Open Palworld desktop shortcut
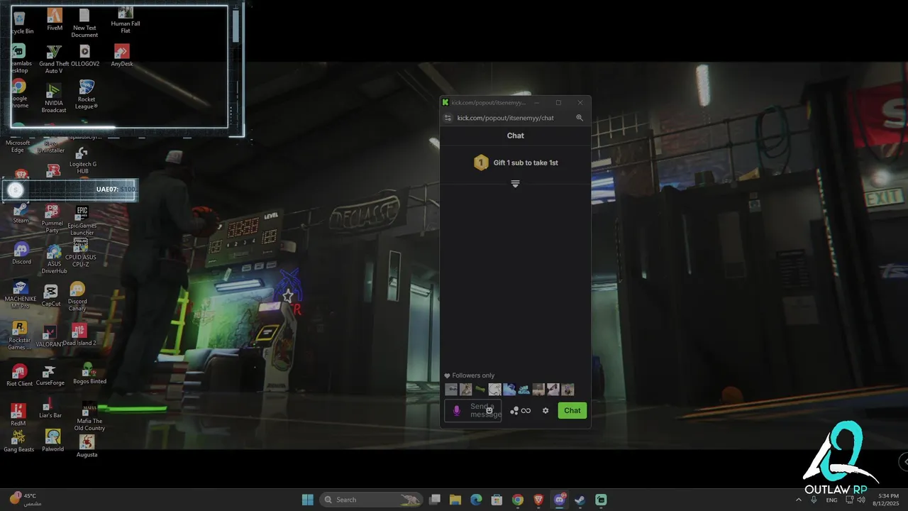Image resolution: width=908 pixels, height=511 pixels. point(52,441)
